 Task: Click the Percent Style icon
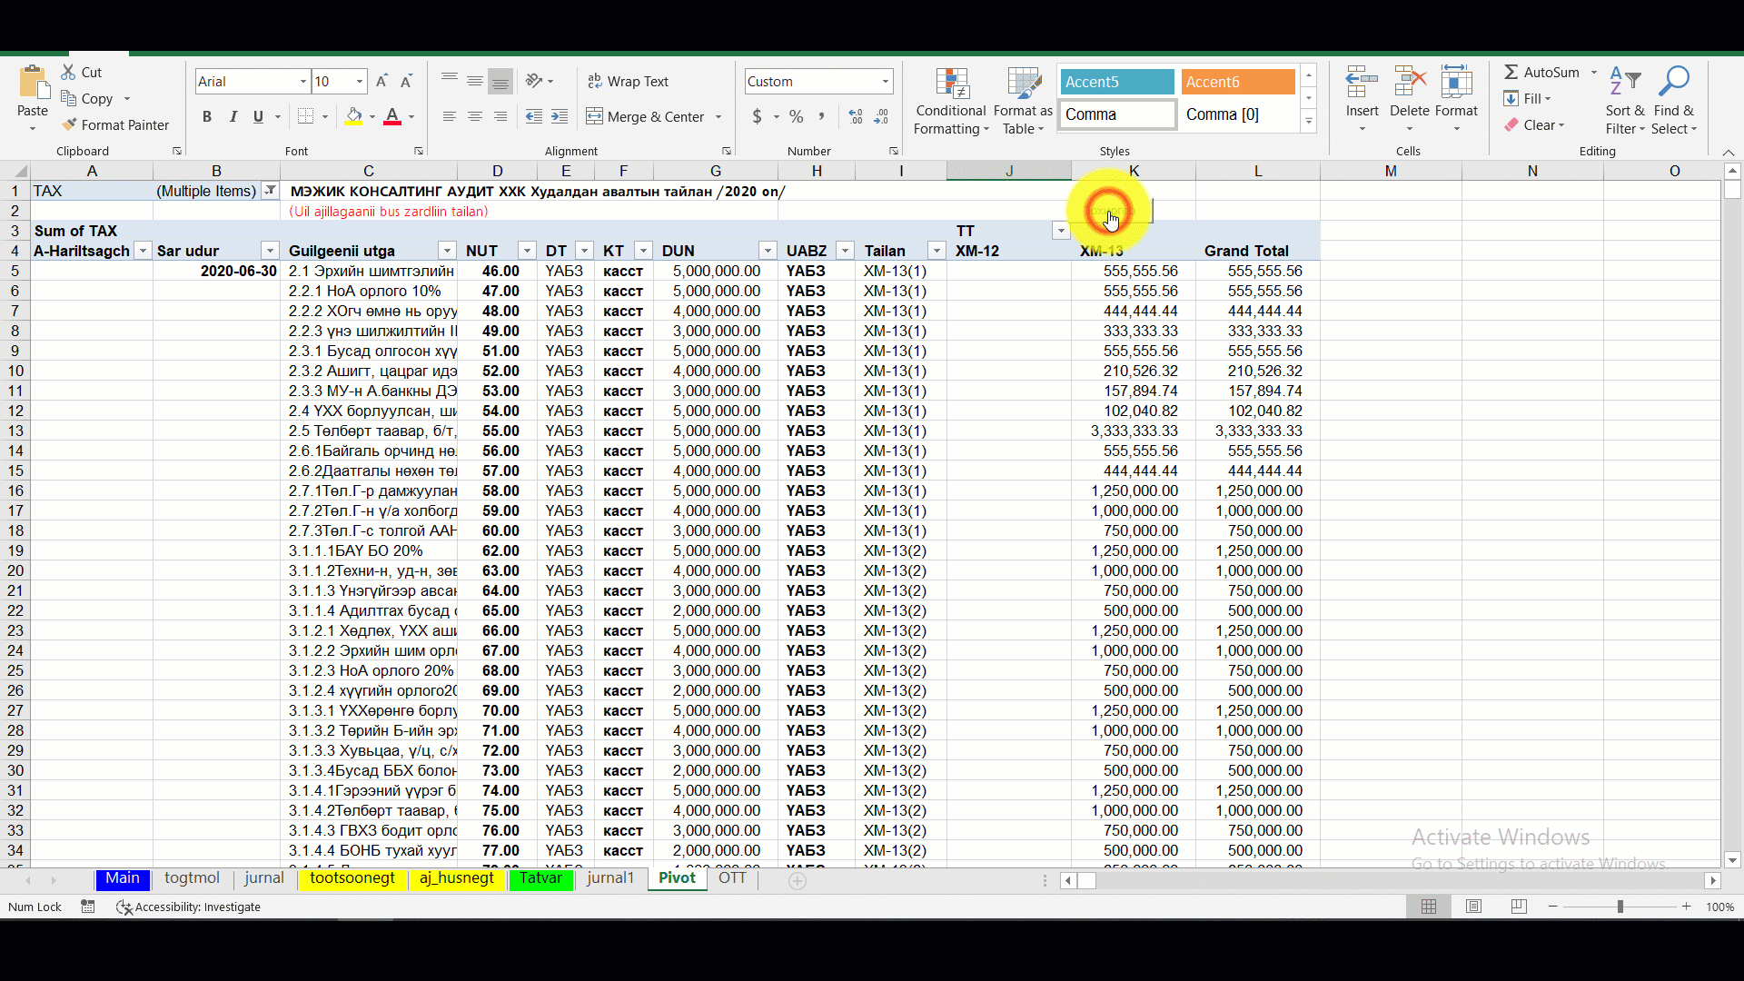pyautogui.click(x=796, y=116)
